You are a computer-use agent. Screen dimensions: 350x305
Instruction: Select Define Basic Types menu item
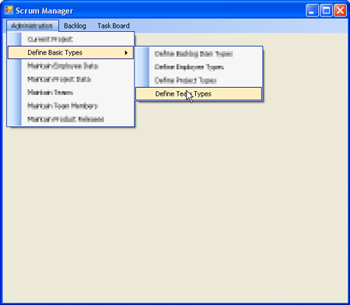point(71,53)
